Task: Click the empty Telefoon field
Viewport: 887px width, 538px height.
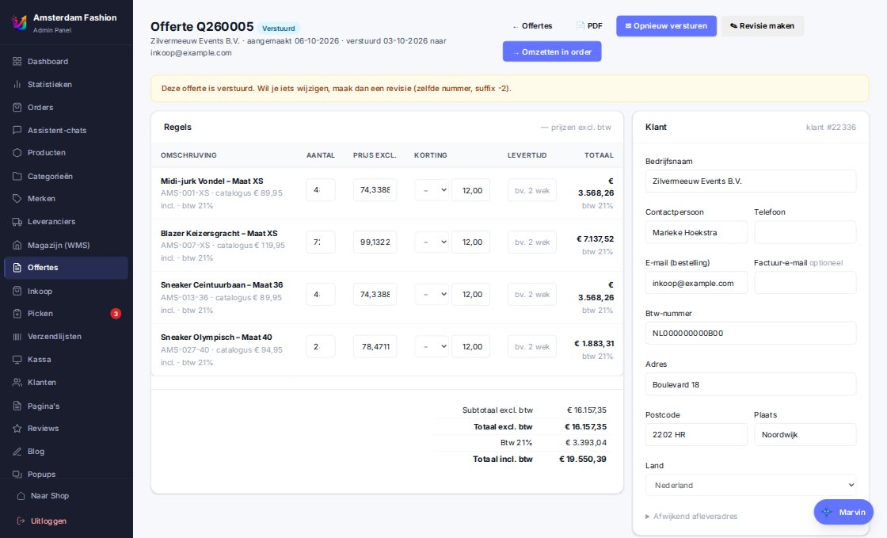Action: (805, 232)
